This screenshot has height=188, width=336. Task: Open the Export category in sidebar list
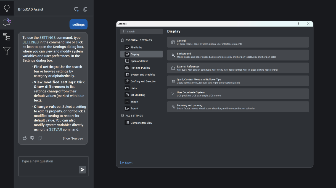[141, 108]
